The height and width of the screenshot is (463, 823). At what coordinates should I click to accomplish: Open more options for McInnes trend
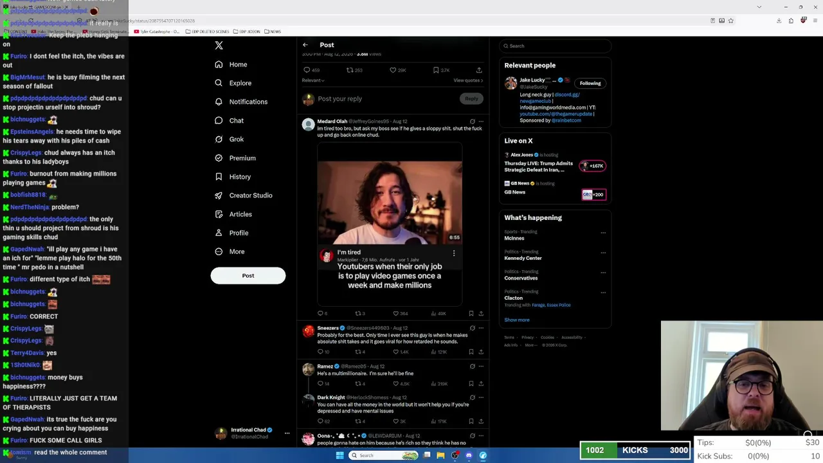[x=603, y=233]
